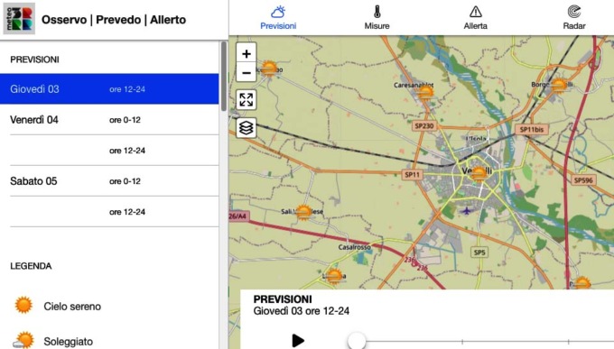
Task: Toggle fullscreen map view
Action: click(x=247, y=99)
